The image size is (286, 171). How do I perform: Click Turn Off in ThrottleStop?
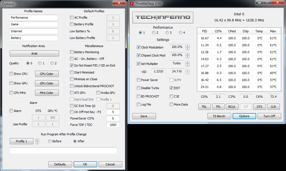[x=269, y=116]
